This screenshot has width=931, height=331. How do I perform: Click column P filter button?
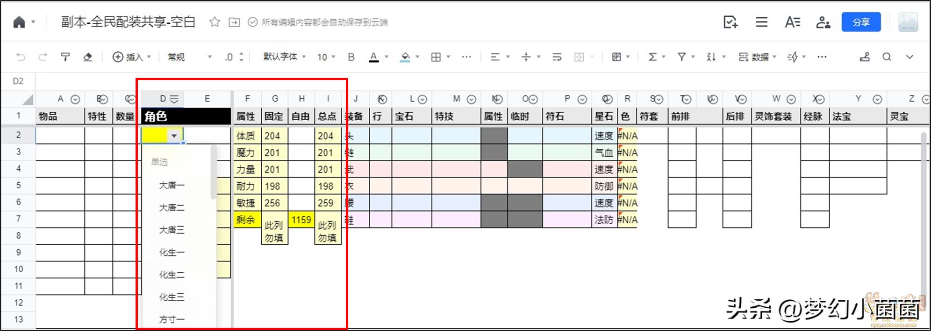pyautogui.click(x=582, y=99)
